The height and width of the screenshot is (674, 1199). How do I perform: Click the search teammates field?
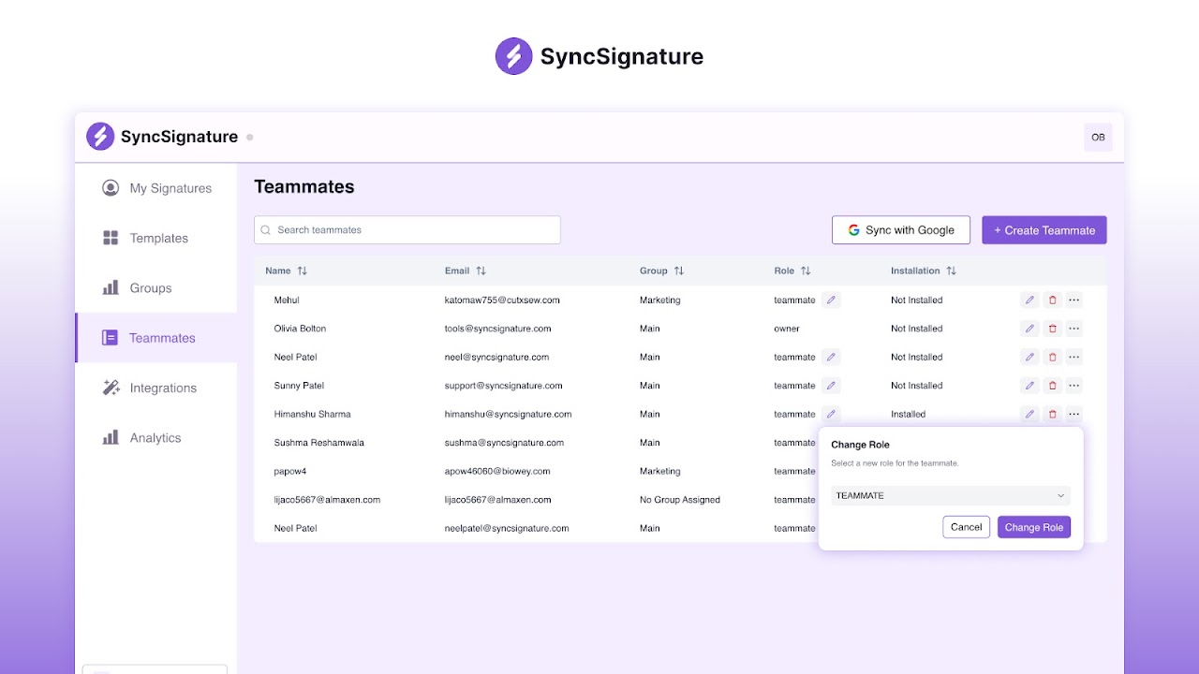coord(407,230)
